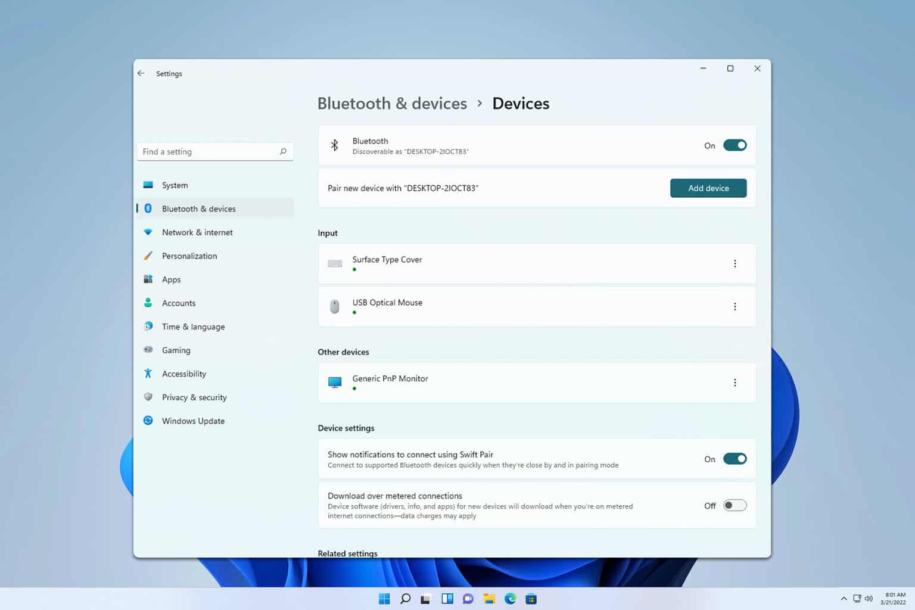Click the Network & internet wifi icon
Viewport: 915px width, 610px height.
pyautogui.click(x=148, y=232)
